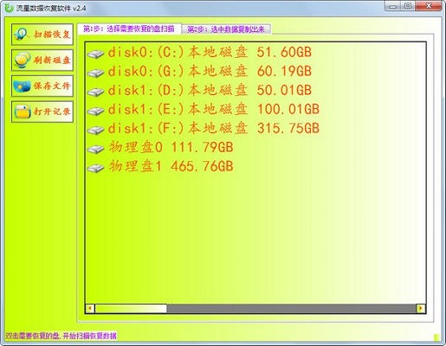Click the horizontal scrollbar right arrow
The width and height of the screenshot is (446, 346).
(421, 308)
